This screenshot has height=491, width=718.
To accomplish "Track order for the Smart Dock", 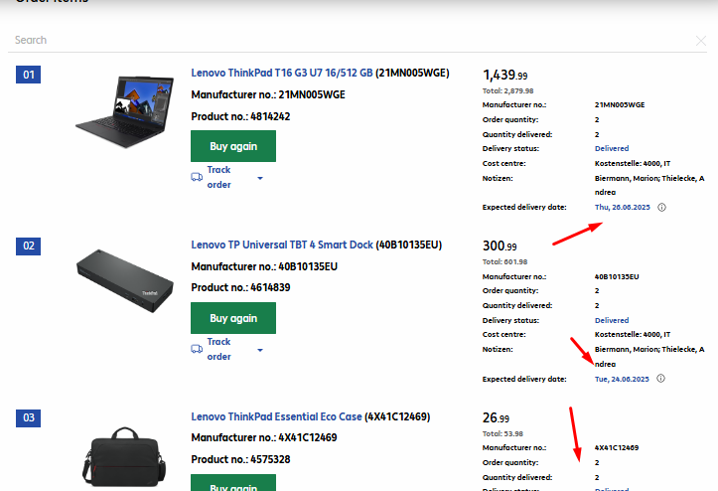I will tap(218, 349).
